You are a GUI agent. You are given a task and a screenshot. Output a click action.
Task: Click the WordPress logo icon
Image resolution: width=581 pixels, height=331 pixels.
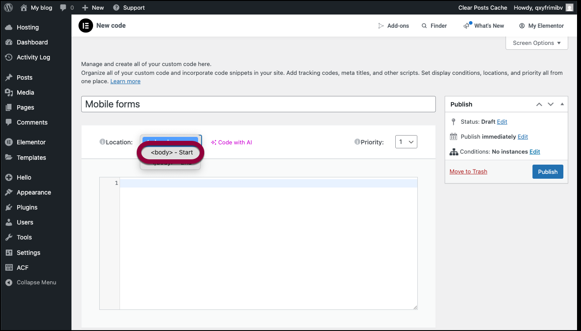pos(8,7)
